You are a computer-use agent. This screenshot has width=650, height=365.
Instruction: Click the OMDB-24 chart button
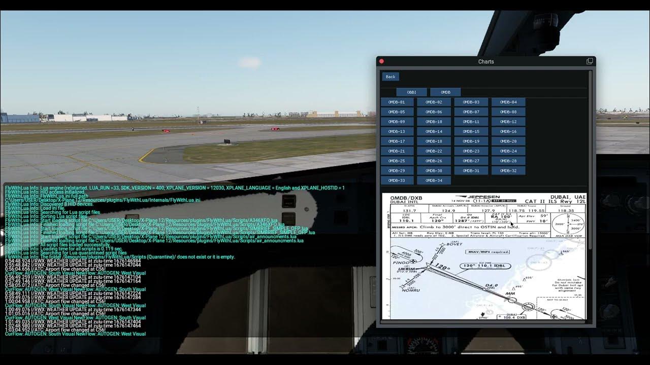[x=508, y=151]
